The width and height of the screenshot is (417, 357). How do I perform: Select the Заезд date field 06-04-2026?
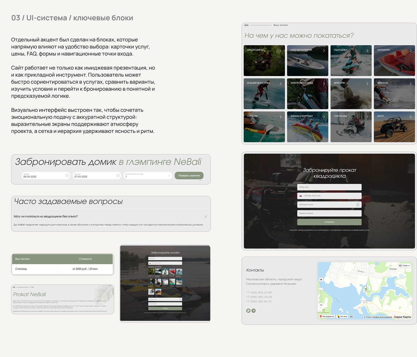[x=46, y=176]
